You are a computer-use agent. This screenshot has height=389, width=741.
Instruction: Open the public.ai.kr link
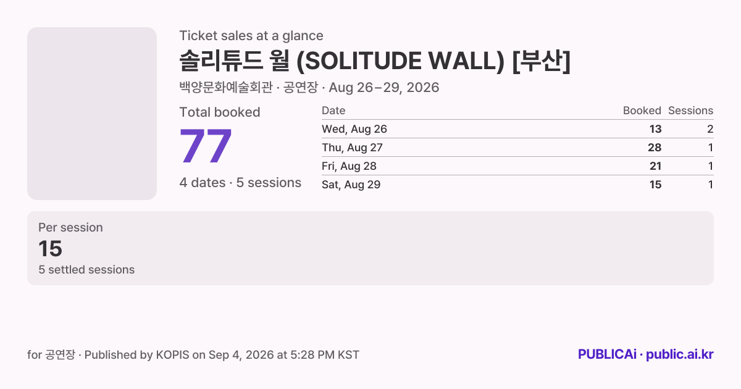[680, 354]
